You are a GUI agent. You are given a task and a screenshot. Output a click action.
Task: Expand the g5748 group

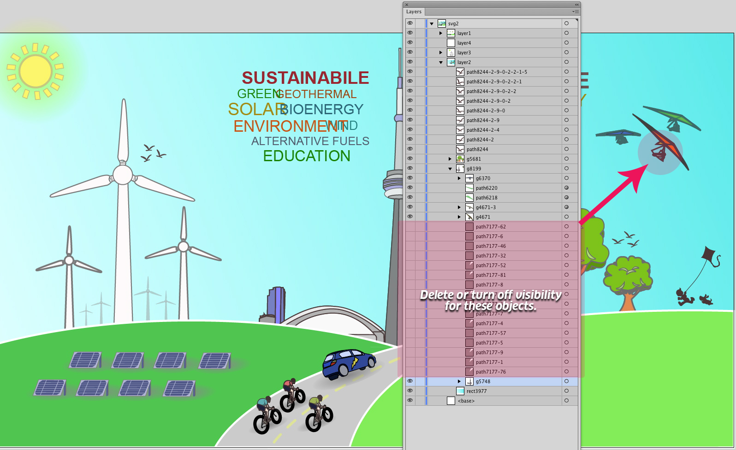point(459,381)
